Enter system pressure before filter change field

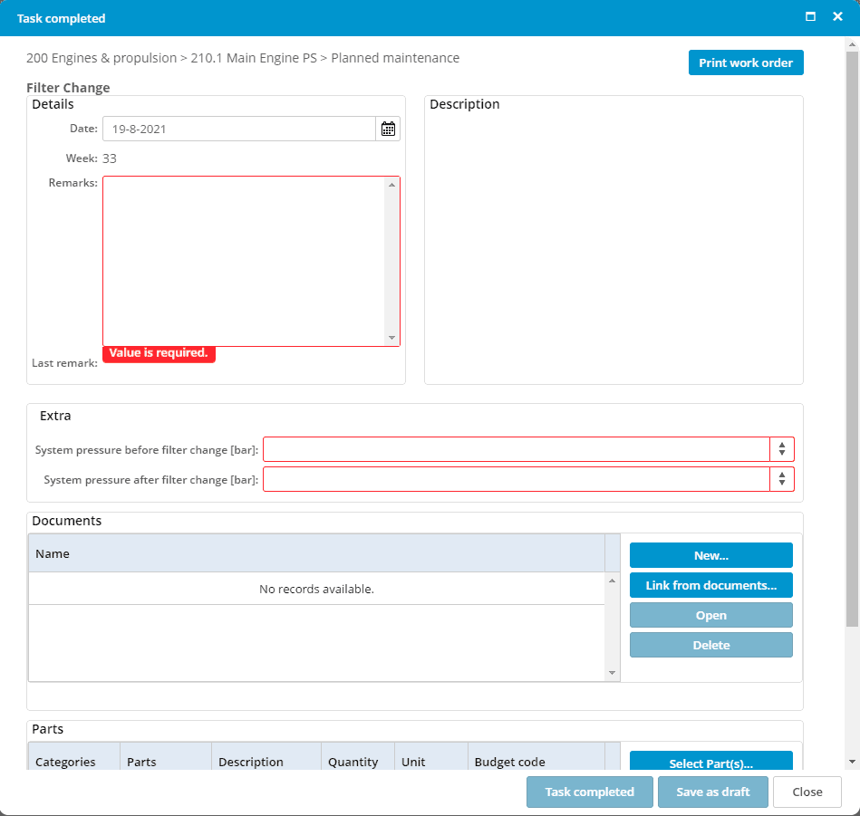(x=516, y=449)
